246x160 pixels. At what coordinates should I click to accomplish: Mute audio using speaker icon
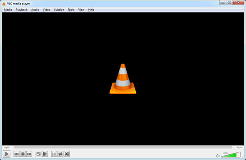coord(218,155)
